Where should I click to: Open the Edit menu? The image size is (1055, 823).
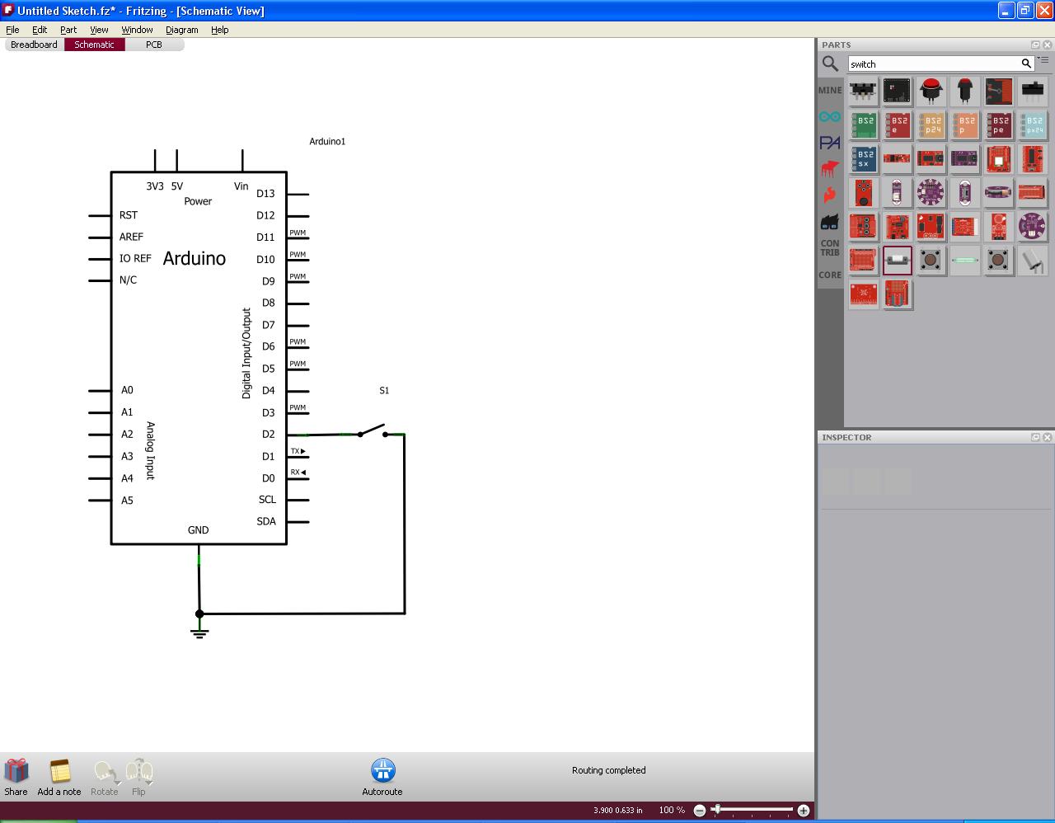coord(40,30)
